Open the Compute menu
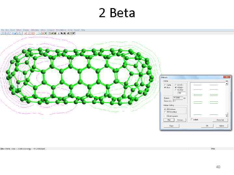Image resolution: width=234 pixels, height=175 pixels. coord(51,30)
